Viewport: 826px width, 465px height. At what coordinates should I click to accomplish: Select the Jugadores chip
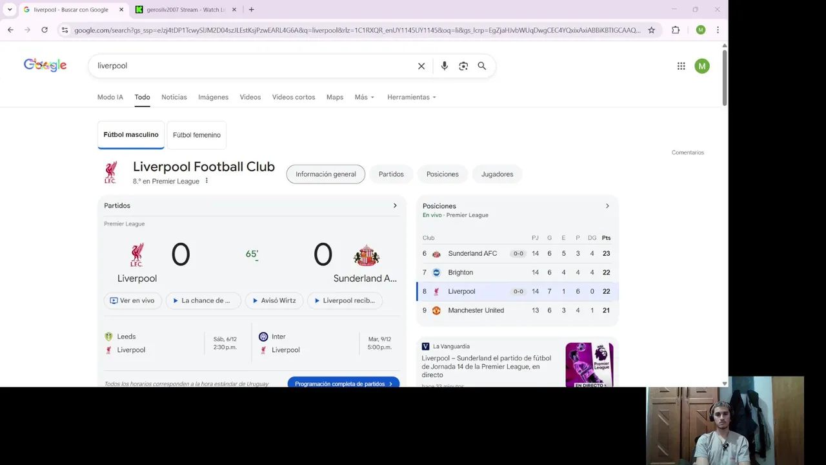497,174
